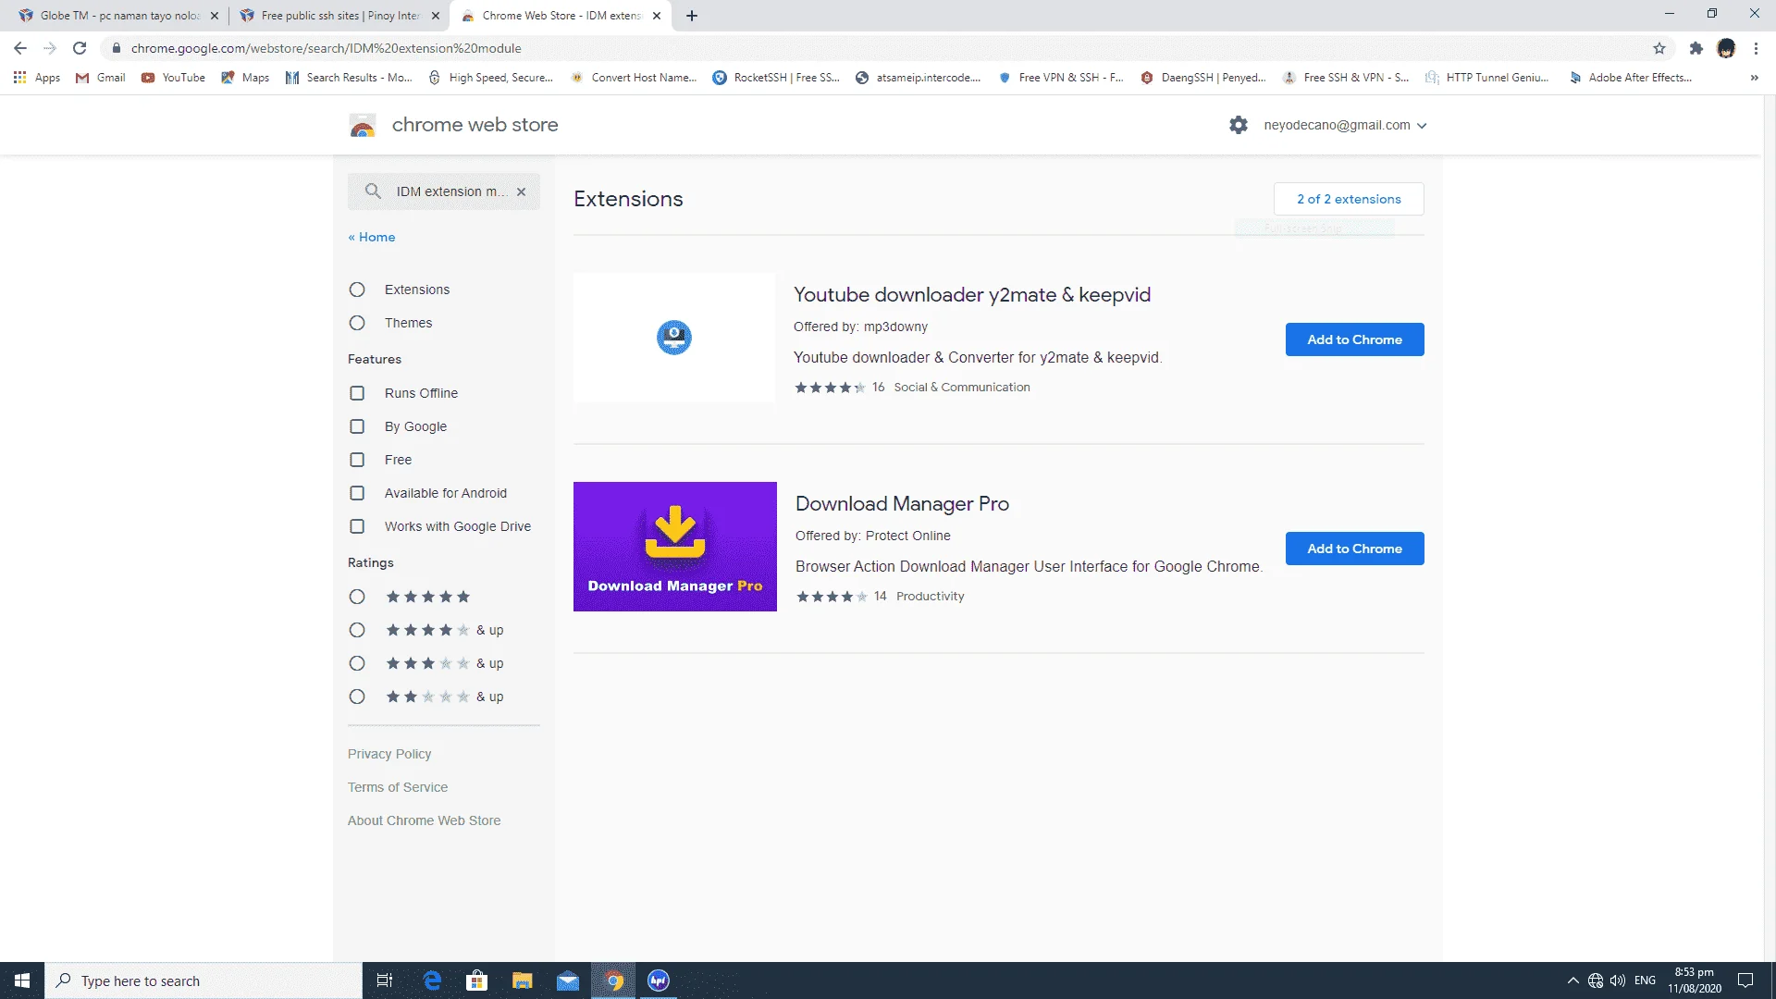This screenshot has width=1776, height=999.
Task: Select the Themes radio filter
Action: [357, 323]
